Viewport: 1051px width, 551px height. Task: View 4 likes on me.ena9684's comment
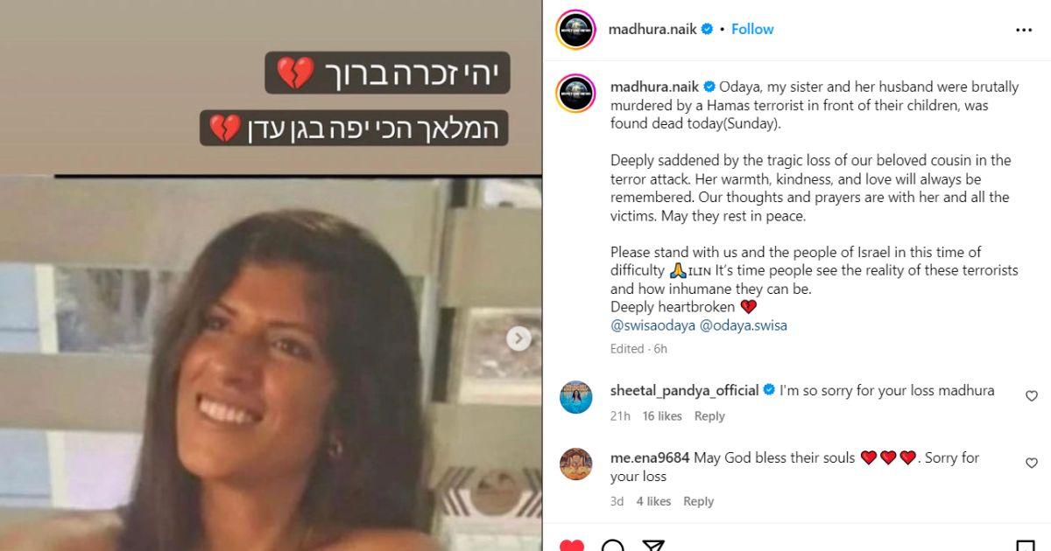653,501
